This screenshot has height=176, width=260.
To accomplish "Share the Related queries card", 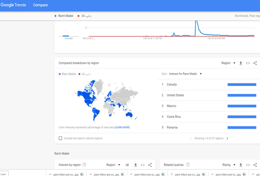I will 255,165.
